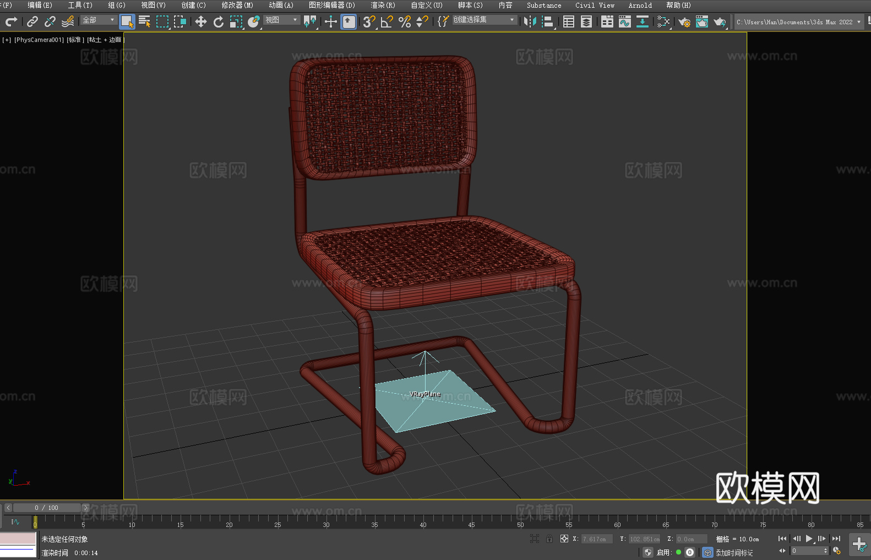Click the Bind to Space Warp icon
This screenshot has width=871, height=560.
pos(68,21)
